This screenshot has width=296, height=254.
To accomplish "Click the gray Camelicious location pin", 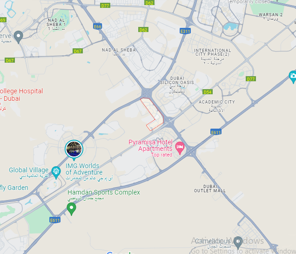I will click(x=238, y=242).
